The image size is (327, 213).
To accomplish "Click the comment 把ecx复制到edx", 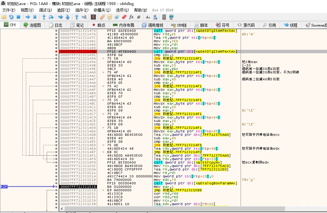I will point(255,162).
